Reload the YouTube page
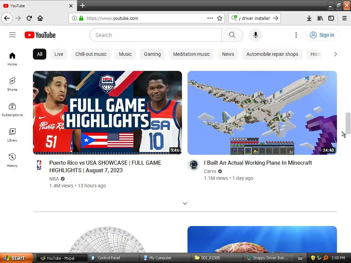This screenshot has height=263, width=351. 29,18
